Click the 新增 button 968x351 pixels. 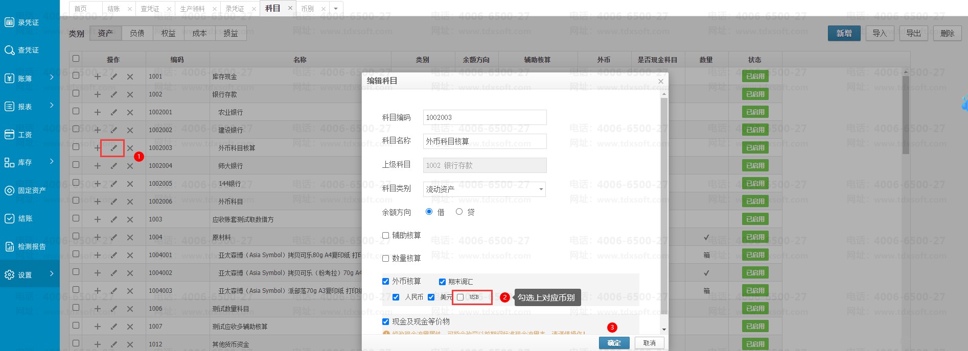click(x=844, y=33)
